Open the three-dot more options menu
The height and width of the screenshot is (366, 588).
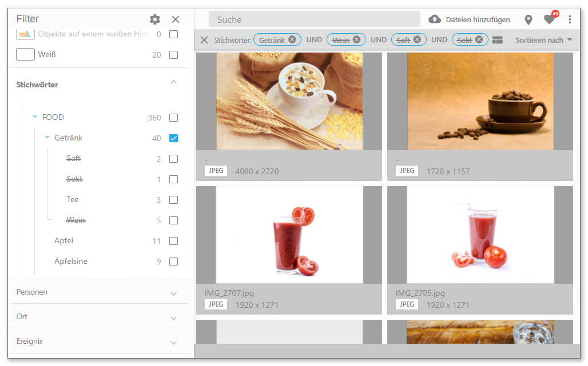tap(570, 20)
